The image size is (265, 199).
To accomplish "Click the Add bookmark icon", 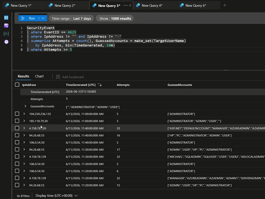I will pos(58,77).
